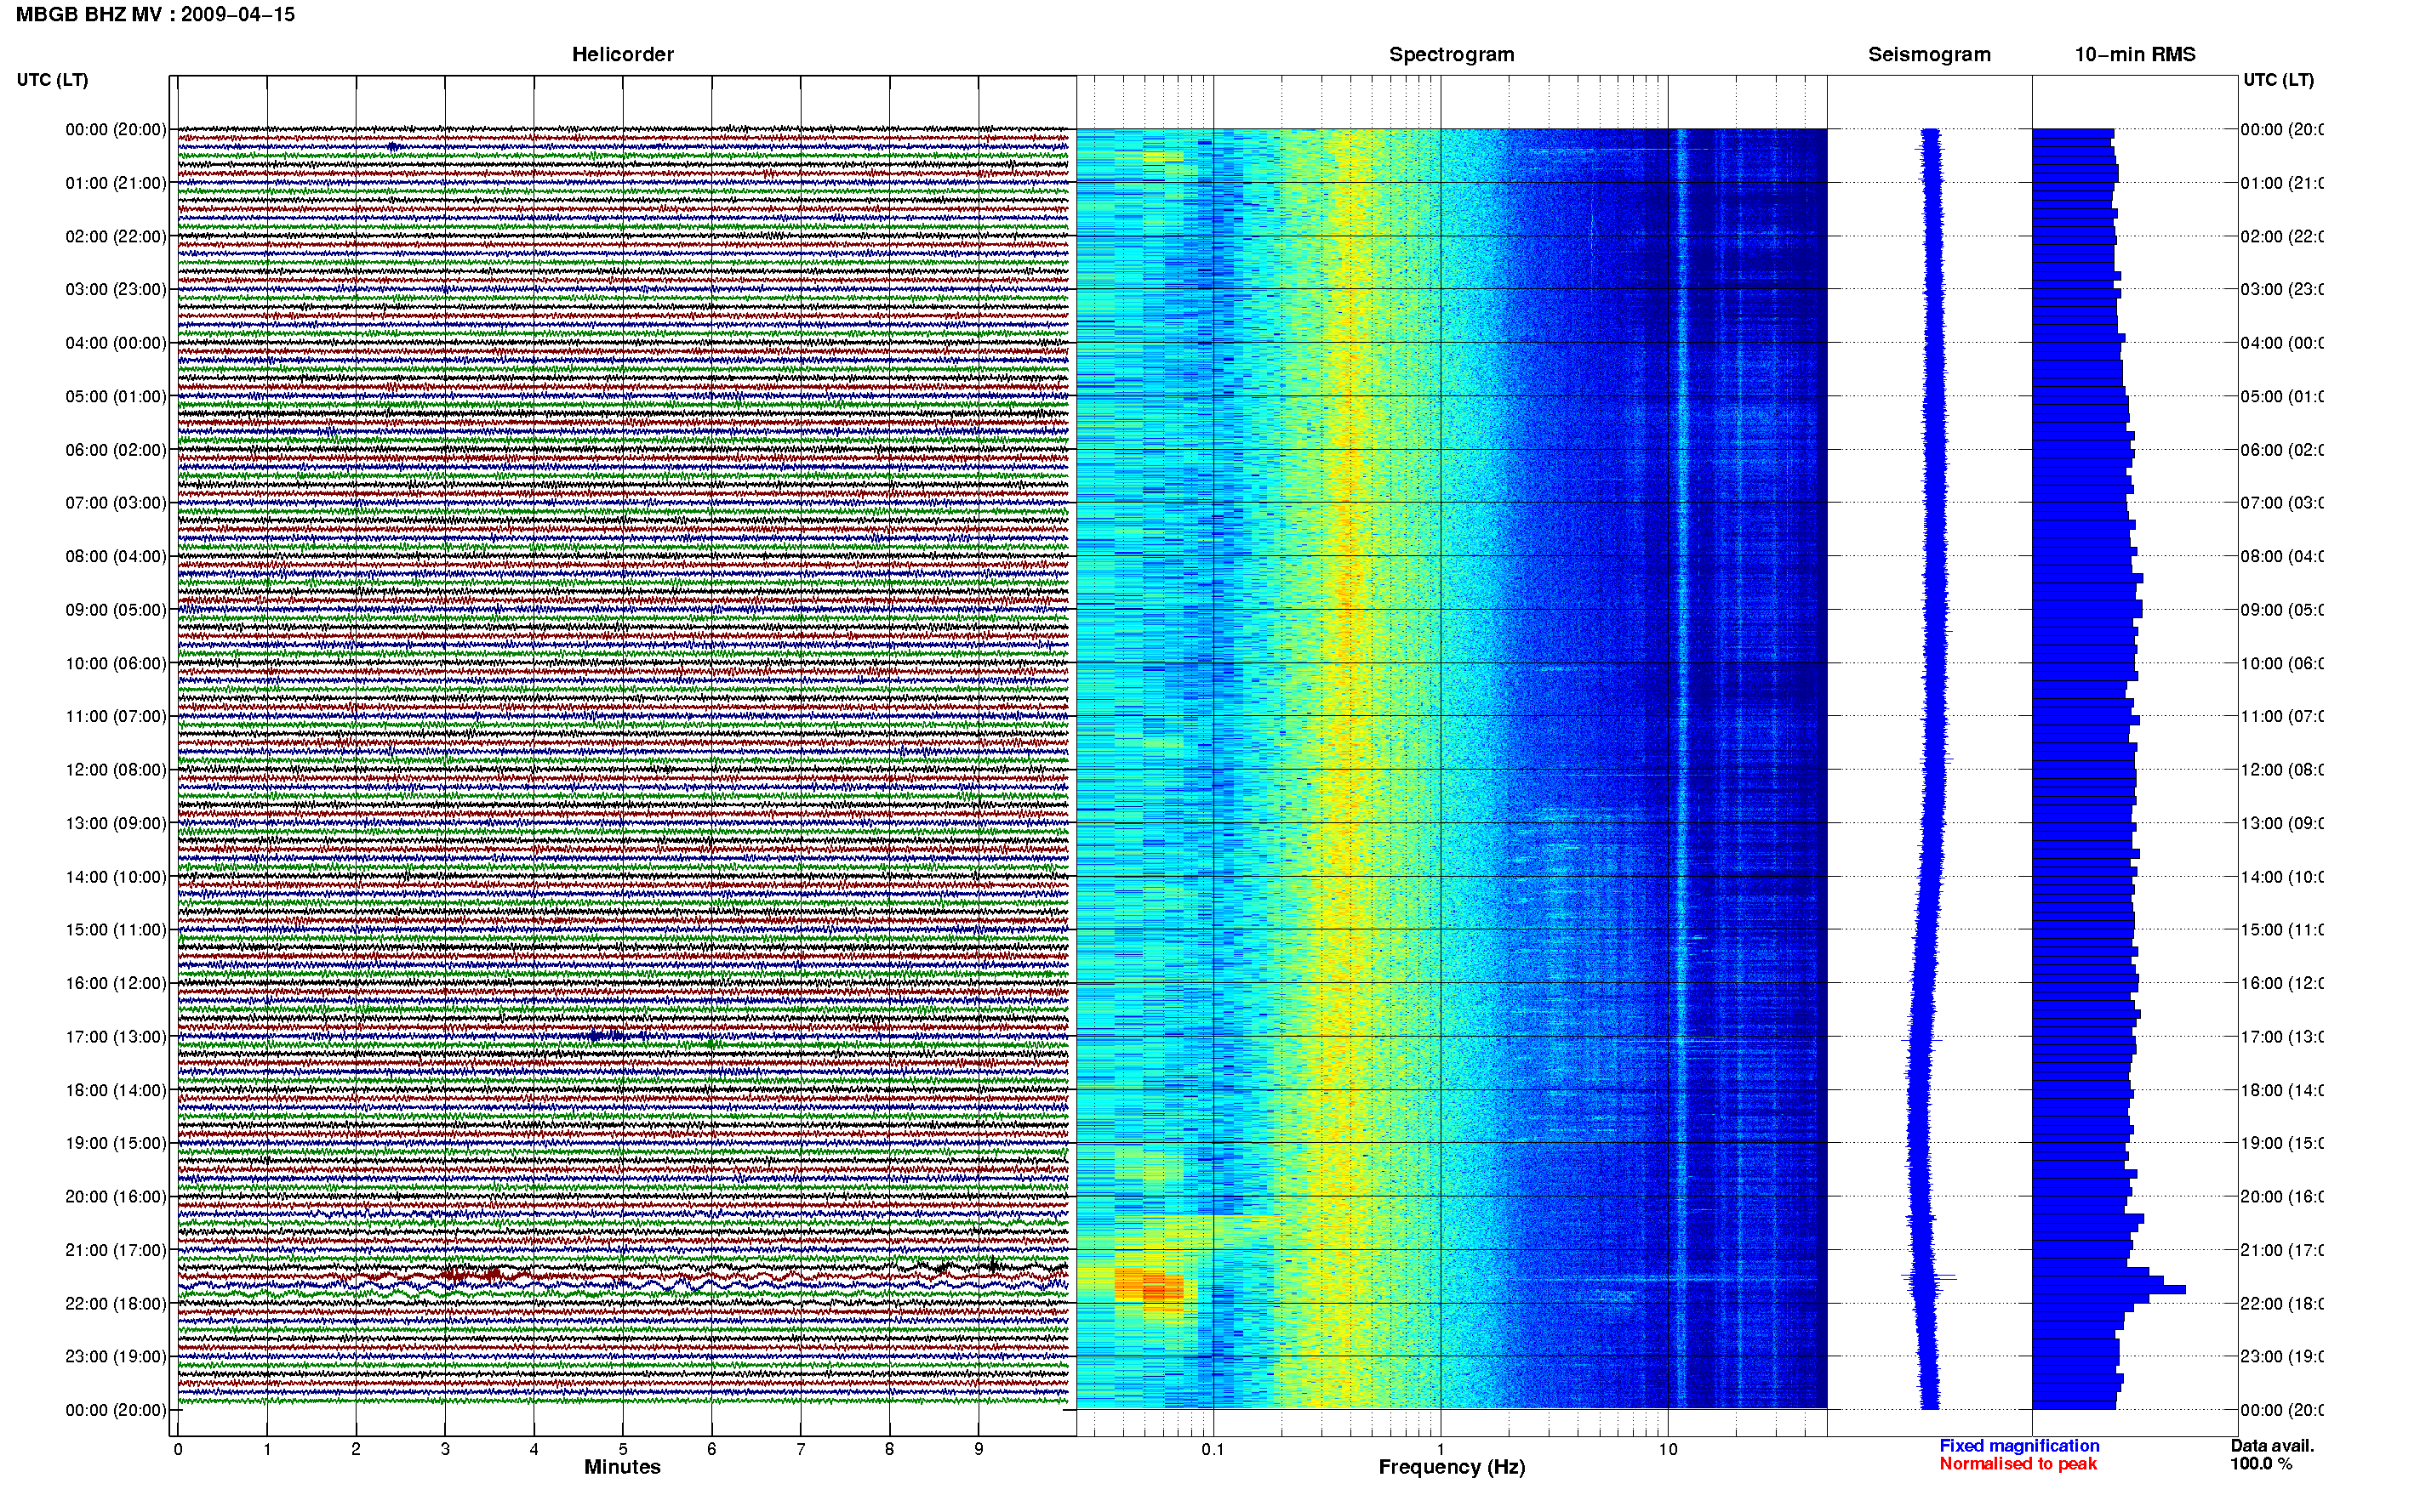
Task: Click the red-orange low-frequency spectrogram burst
Action: [x=1150, y=1285]
